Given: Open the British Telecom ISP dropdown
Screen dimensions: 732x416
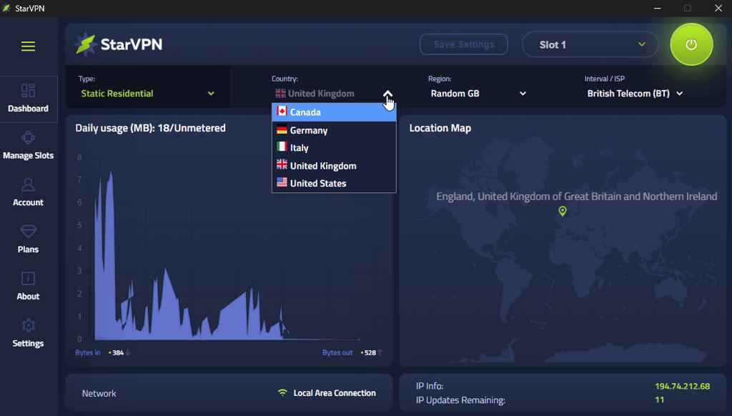Looking at the screenshot, I should click(635, 94).
